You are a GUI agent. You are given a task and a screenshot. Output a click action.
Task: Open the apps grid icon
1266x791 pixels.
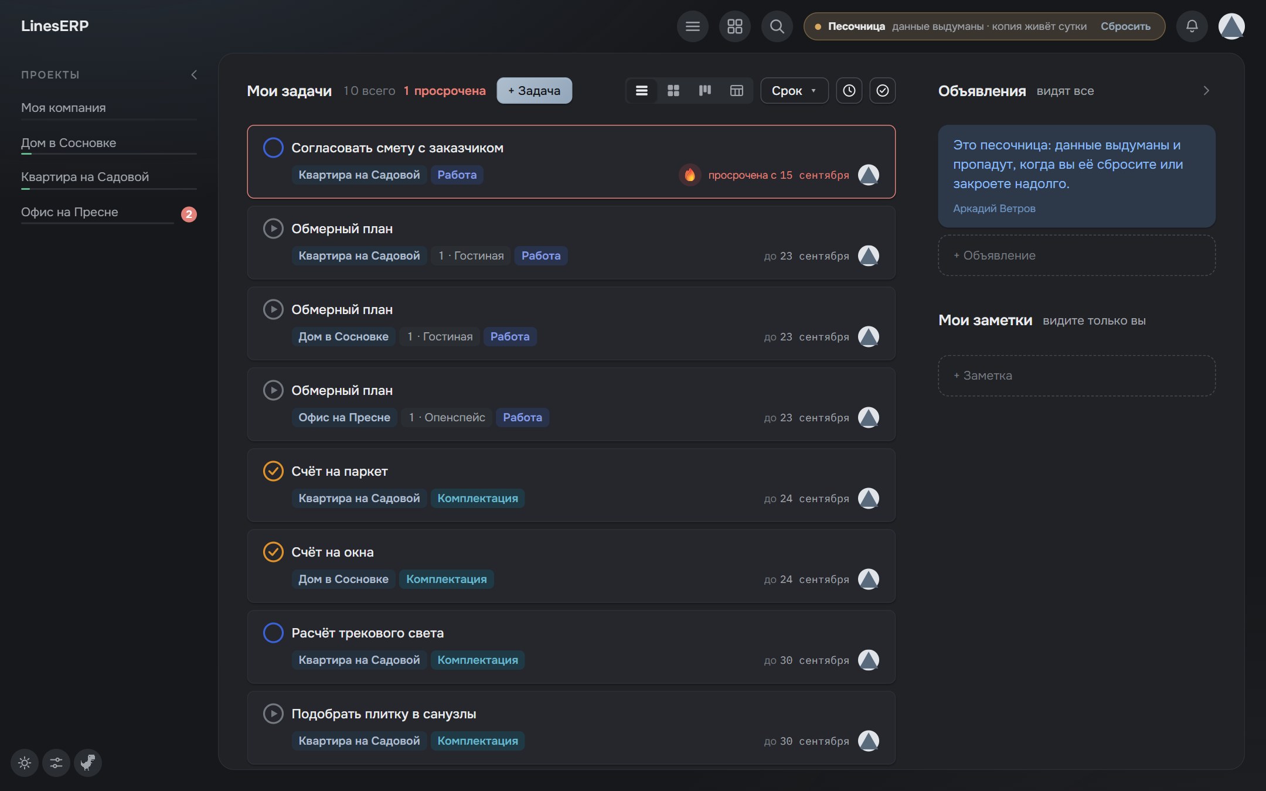734,26
